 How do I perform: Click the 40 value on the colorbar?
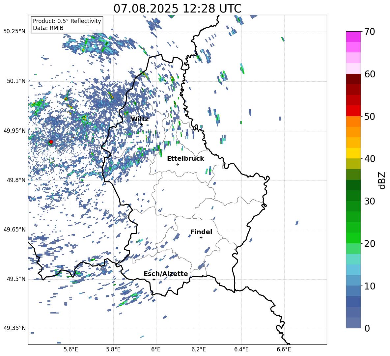pyautogui.click(x=370, y=159)
